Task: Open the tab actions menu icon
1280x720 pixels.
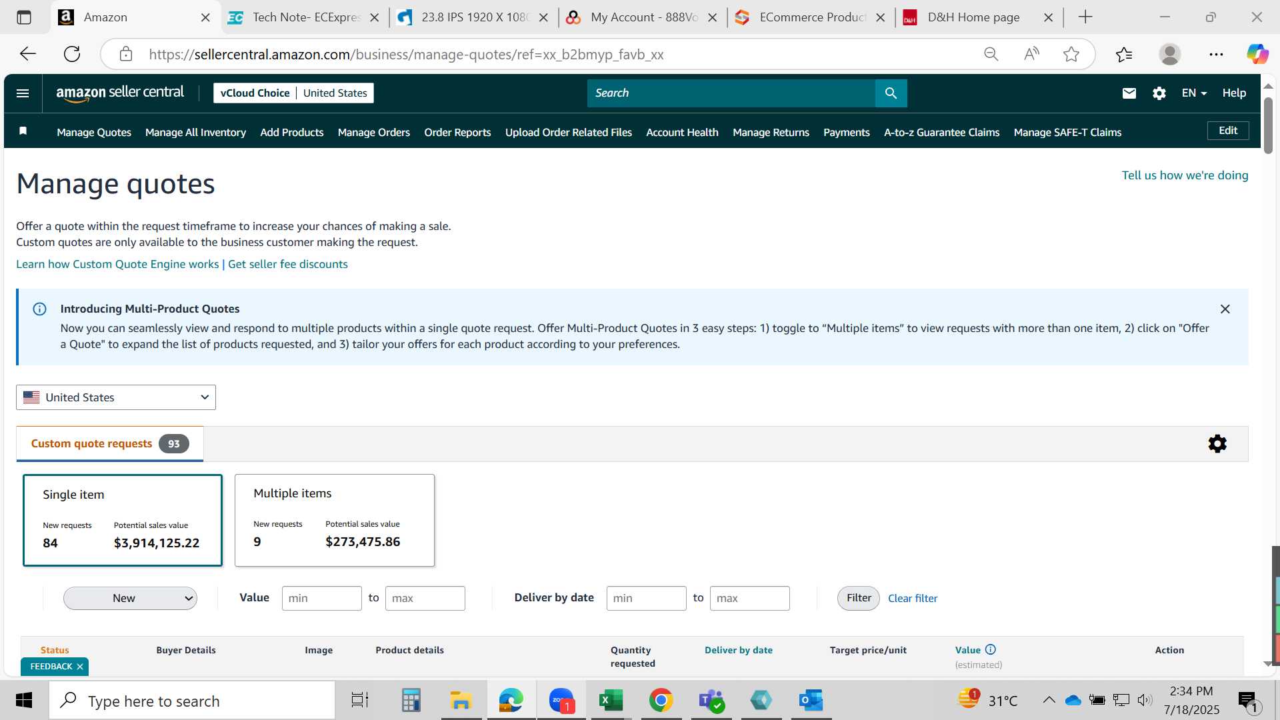Action: [x=24, y=17]
